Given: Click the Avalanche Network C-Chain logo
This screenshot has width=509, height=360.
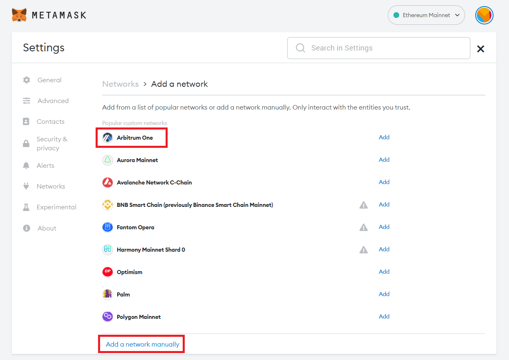Looking at the screenshot, I should point(107,182).
